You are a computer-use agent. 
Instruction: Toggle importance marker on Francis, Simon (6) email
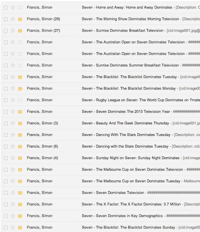point(20,146)
